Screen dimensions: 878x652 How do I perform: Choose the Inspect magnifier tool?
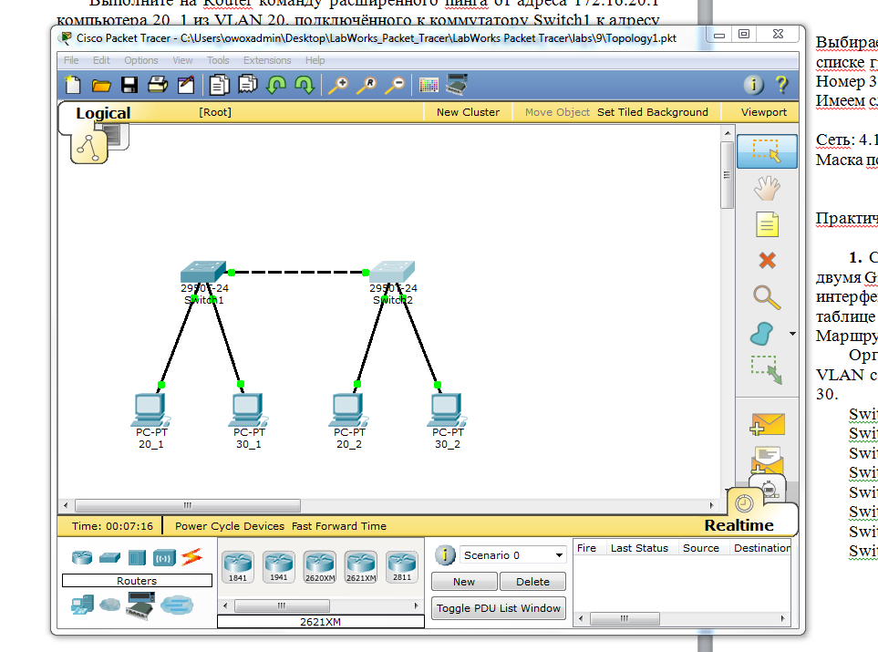[x=767, y=297]
